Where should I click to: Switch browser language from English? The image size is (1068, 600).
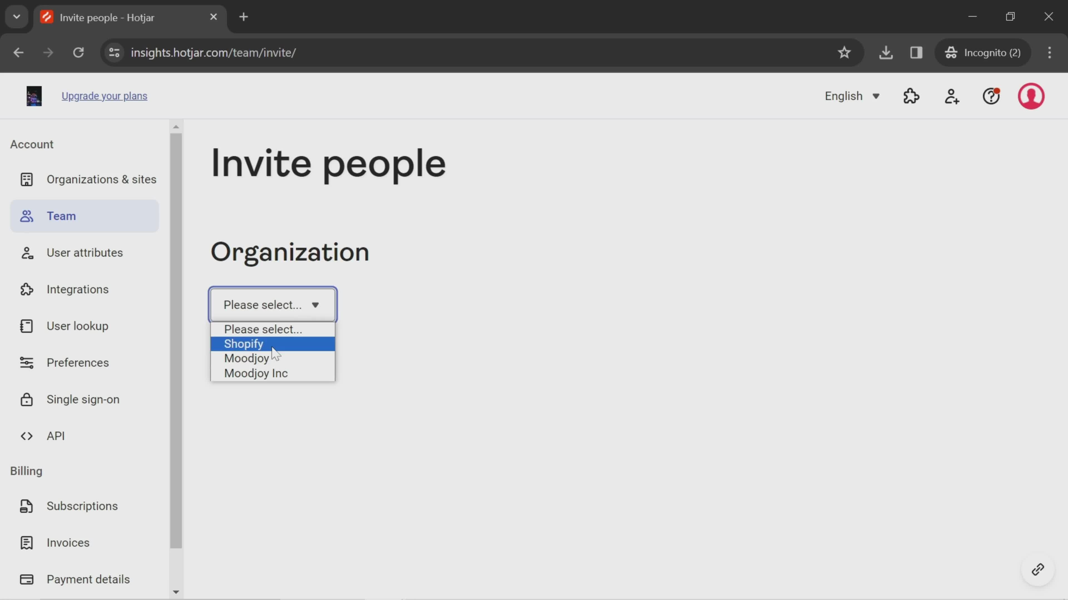(x=853, y=96)
